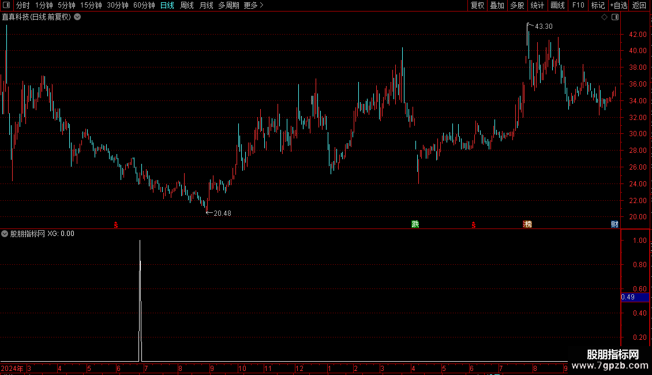652x375 pixels.
Task: Select the 1分钟 period
Action: pos(44,5)
